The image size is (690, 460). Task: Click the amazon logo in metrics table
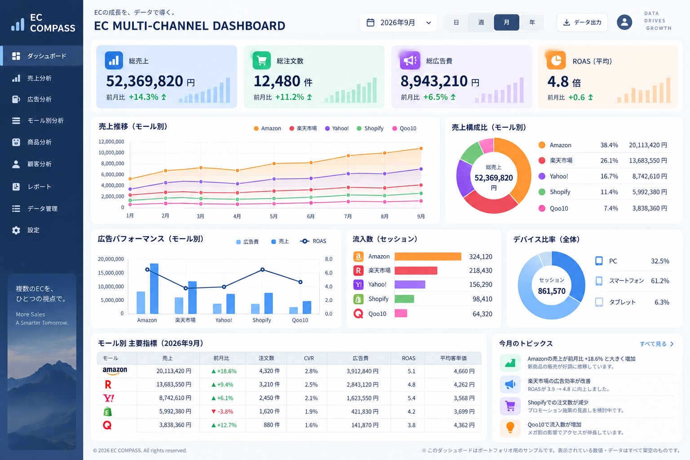pyautogui.click(x=115, y=371)
